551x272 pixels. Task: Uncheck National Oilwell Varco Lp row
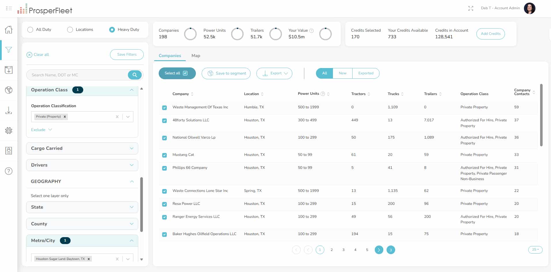point(164,138)
